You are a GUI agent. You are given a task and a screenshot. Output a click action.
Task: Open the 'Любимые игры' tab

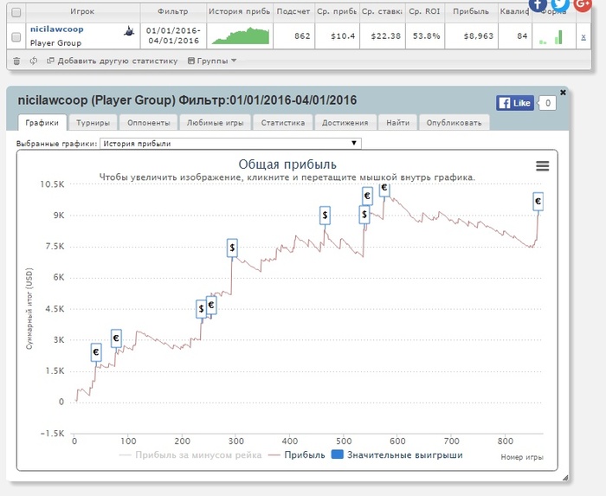[216, 123]
